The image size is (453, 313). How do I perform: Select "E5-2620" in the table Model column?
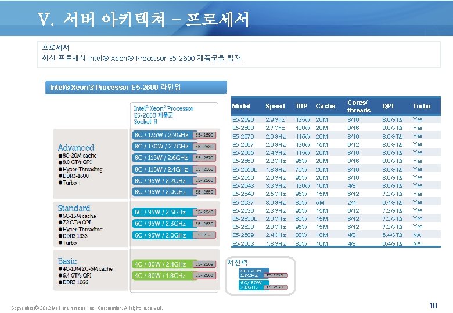(243, 227)
